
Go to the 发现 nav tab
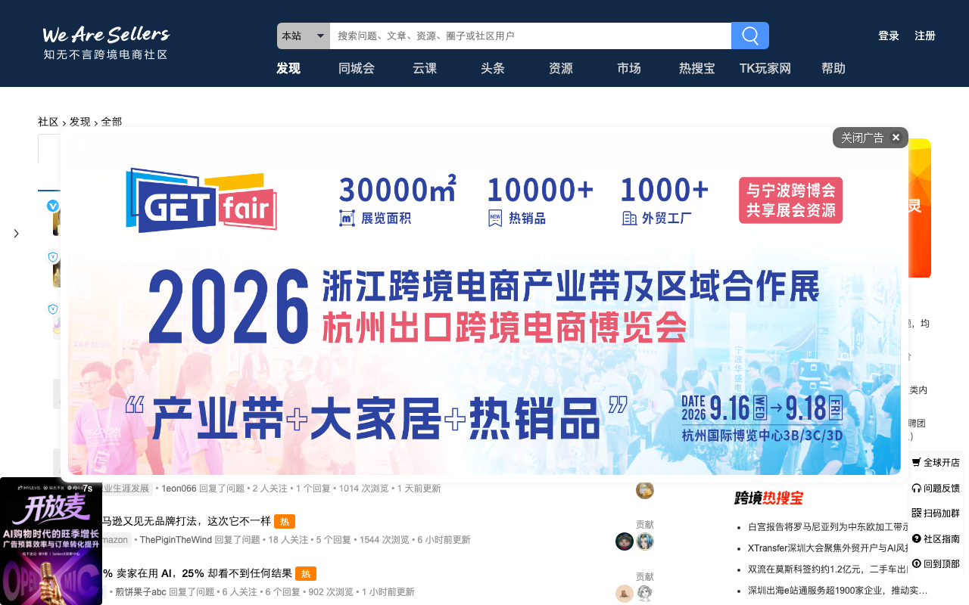pyautogui.click(x=288, y=68)
